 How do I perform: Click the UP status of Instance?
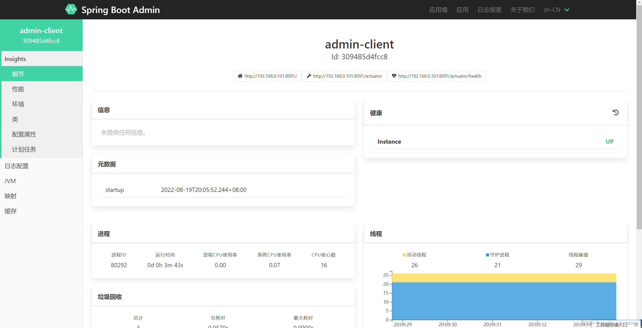click(x=610, y=141)
